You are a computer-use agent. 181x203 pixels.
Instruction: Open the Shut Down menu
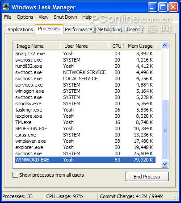(65, 17)
